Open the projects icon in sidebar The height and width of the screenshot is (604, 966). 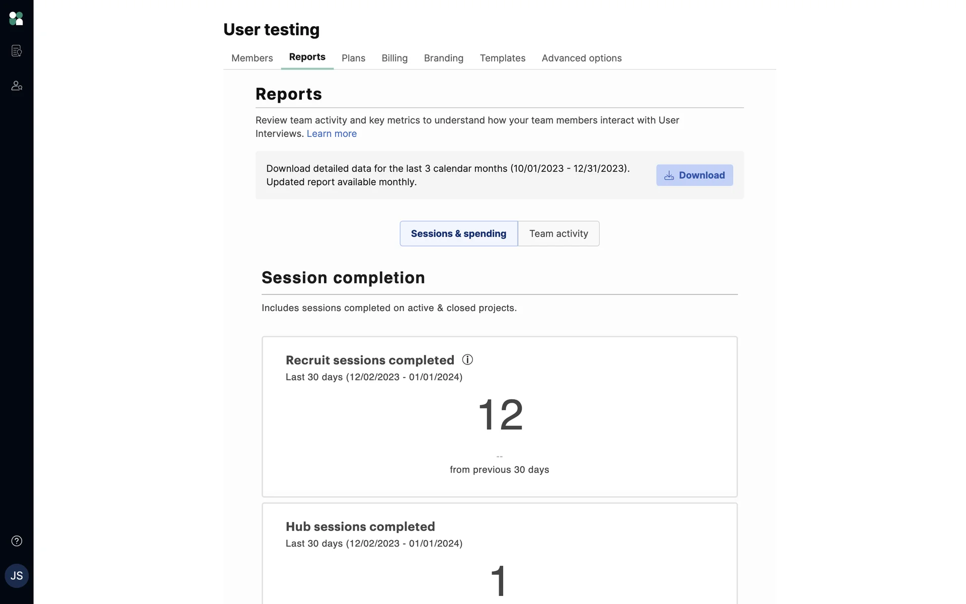pyautogui.click(x=17, y=51)
